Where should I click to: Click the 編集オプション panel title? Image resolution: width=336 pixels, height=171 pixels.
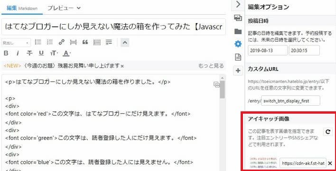click(268, 7)
